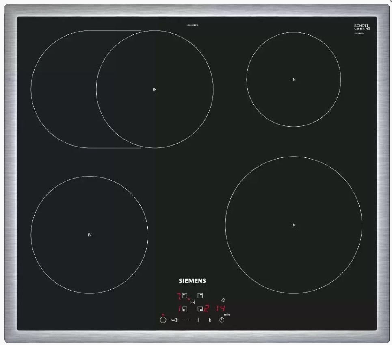Screen dimensions: 392x345
Task: Tap the clock timer icon
Action: [x=222, y=320]
